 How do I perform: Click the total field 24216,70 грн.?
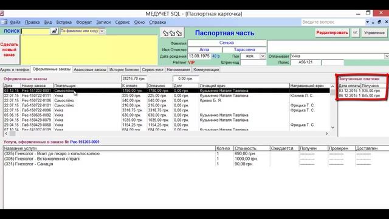[x=134, y=78]
